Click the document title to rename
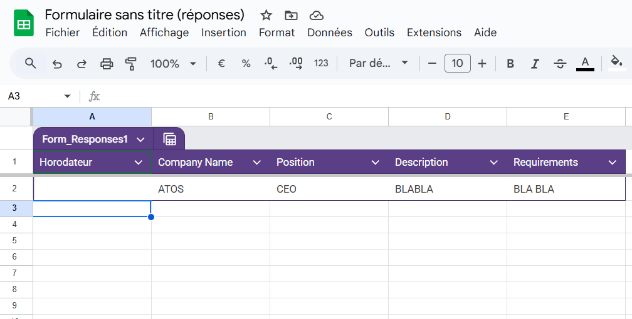 144,15
